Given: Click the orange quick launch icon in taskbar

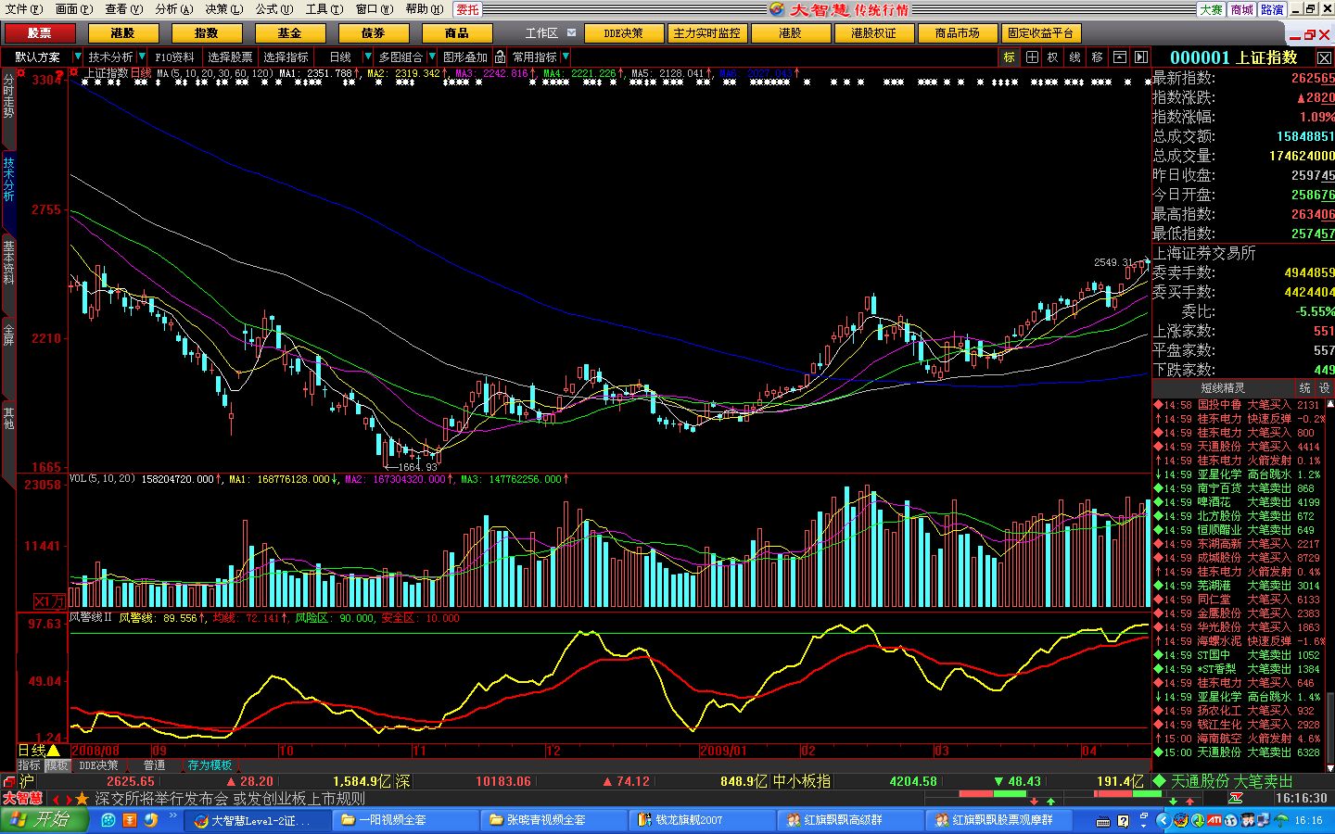Looking at the screenshot, I should point(130,820).
